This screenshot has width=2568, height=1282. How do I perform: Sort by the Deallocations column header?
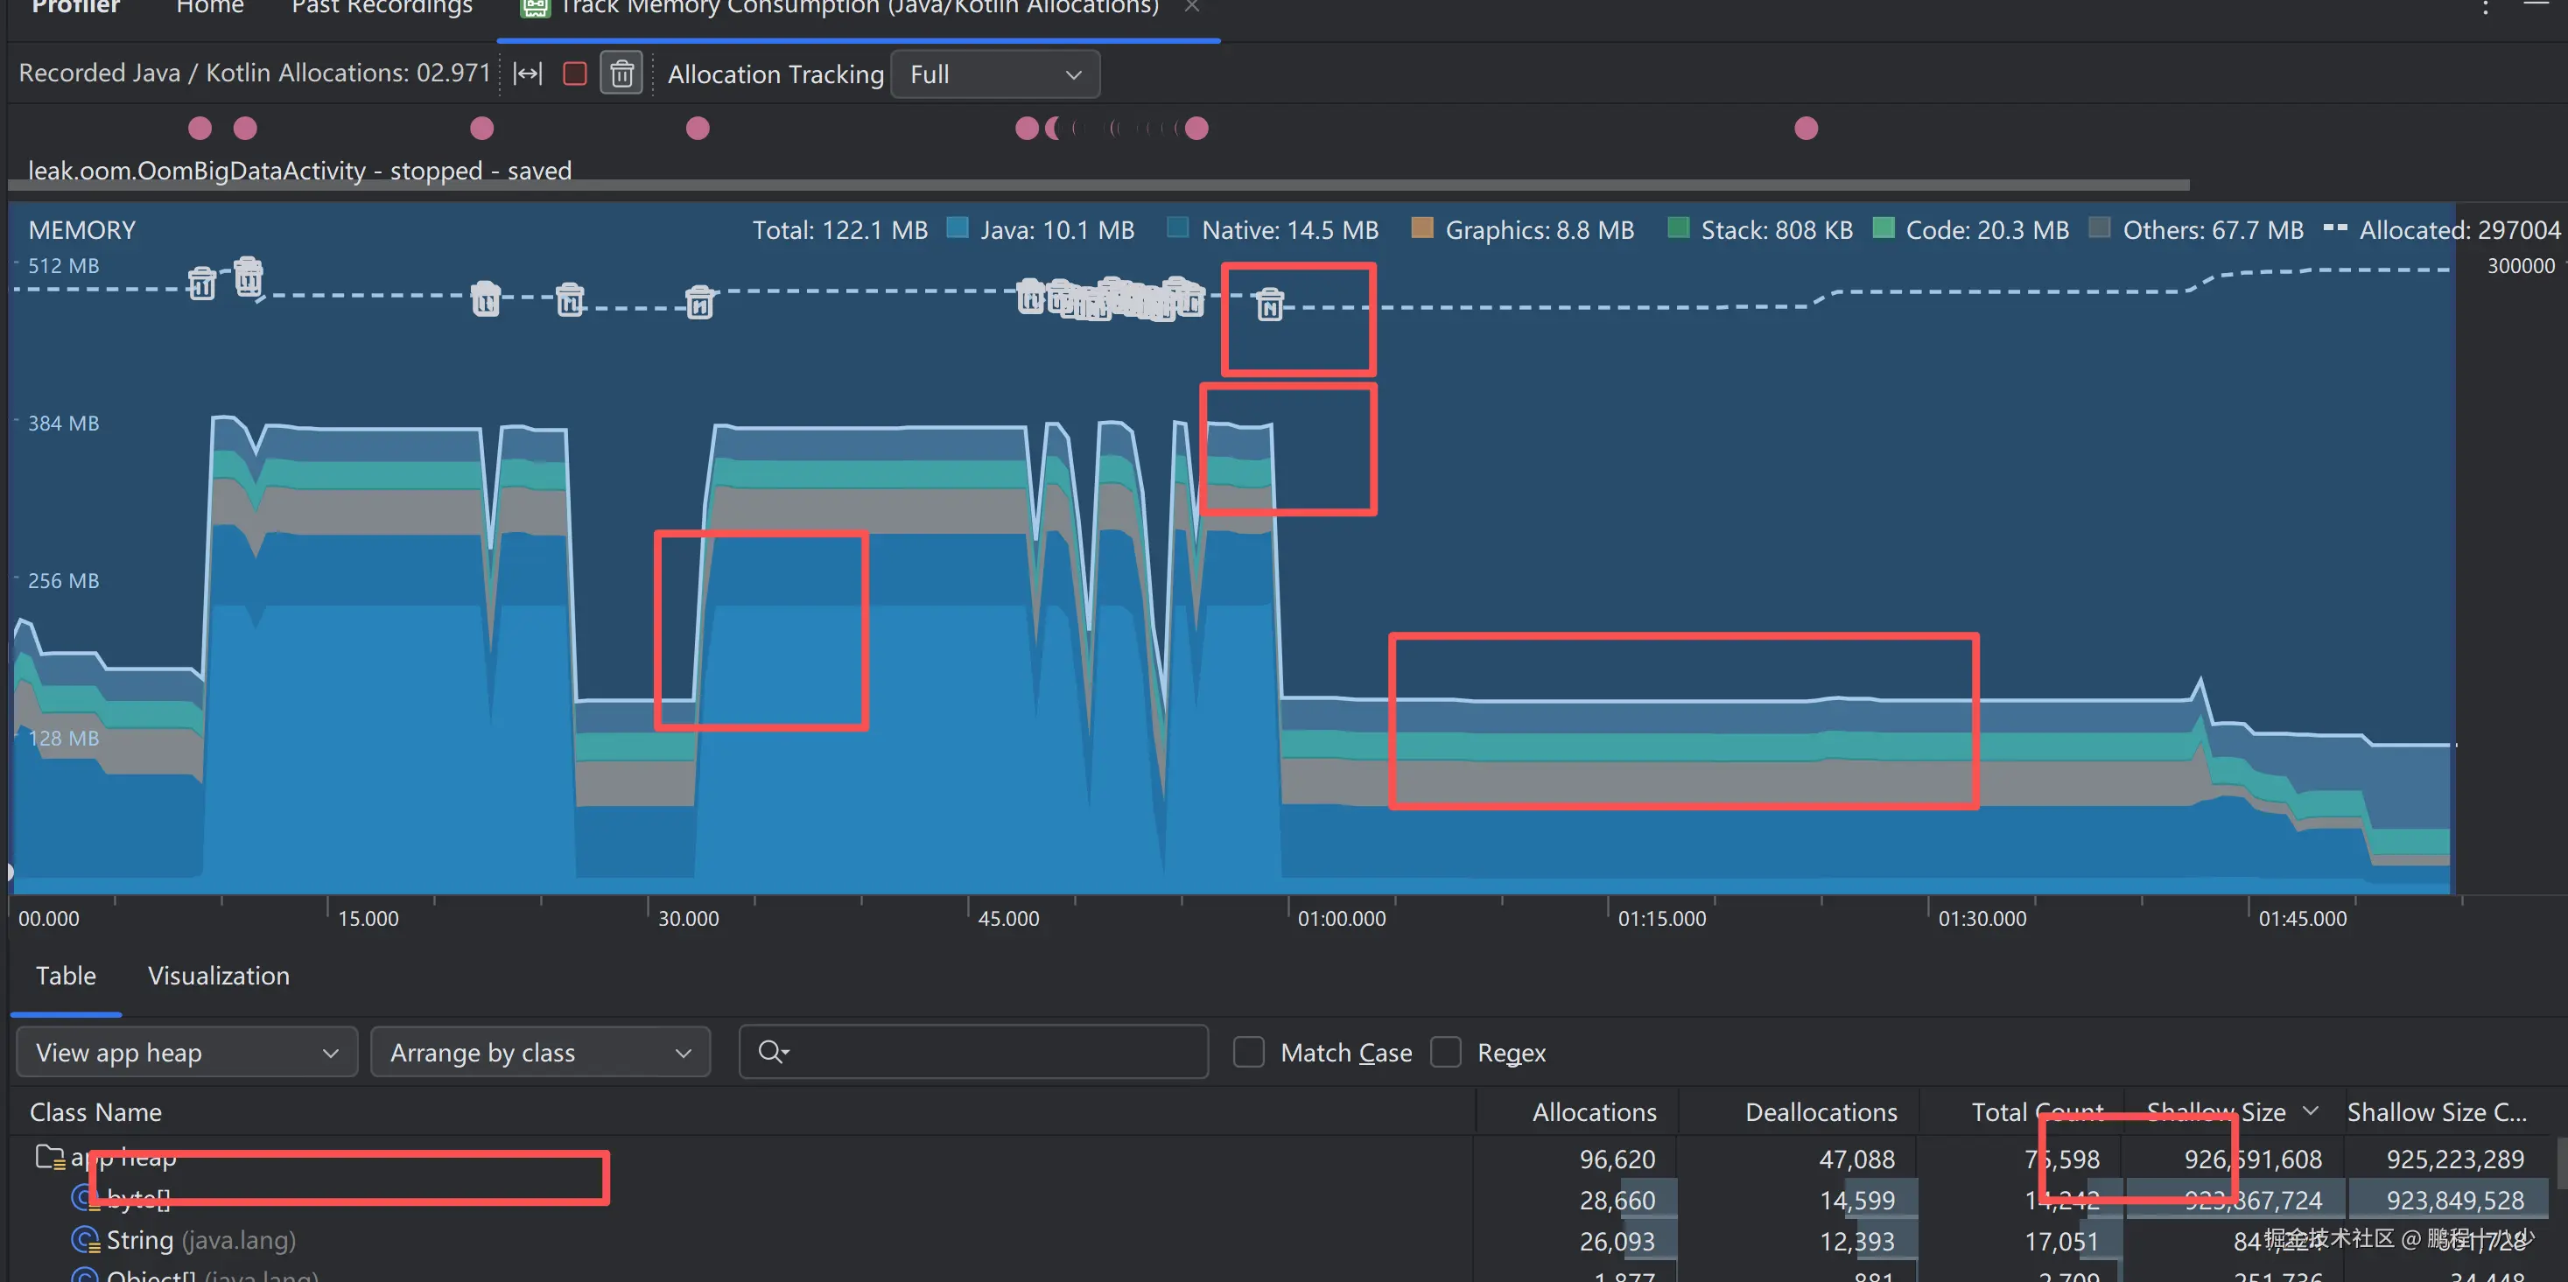1821,1111
